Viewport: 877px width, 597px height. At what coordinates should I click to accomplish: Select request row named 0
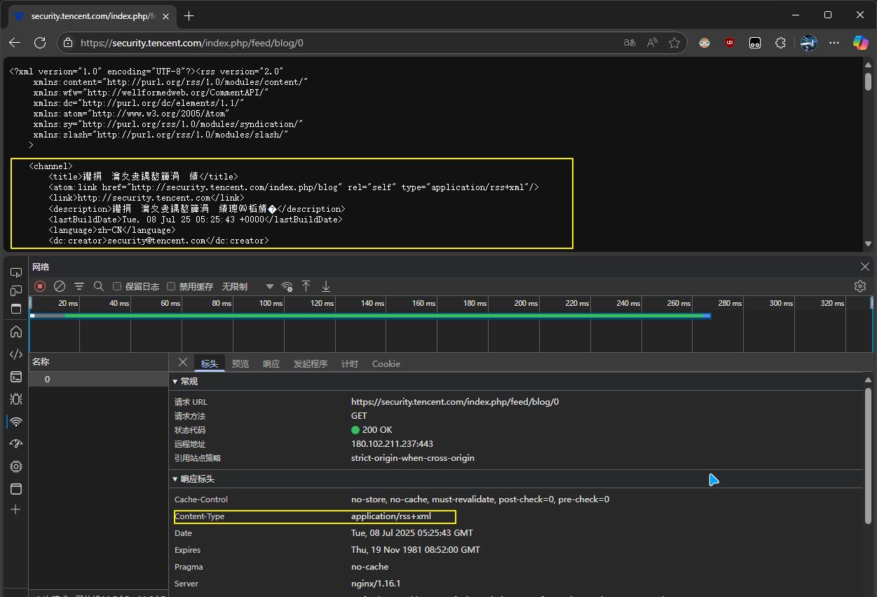(x=99, y=380)
